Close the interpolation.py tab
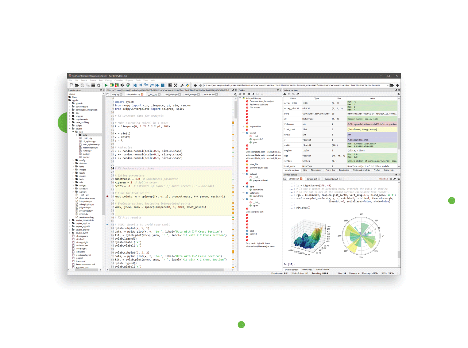 point(142,94)
